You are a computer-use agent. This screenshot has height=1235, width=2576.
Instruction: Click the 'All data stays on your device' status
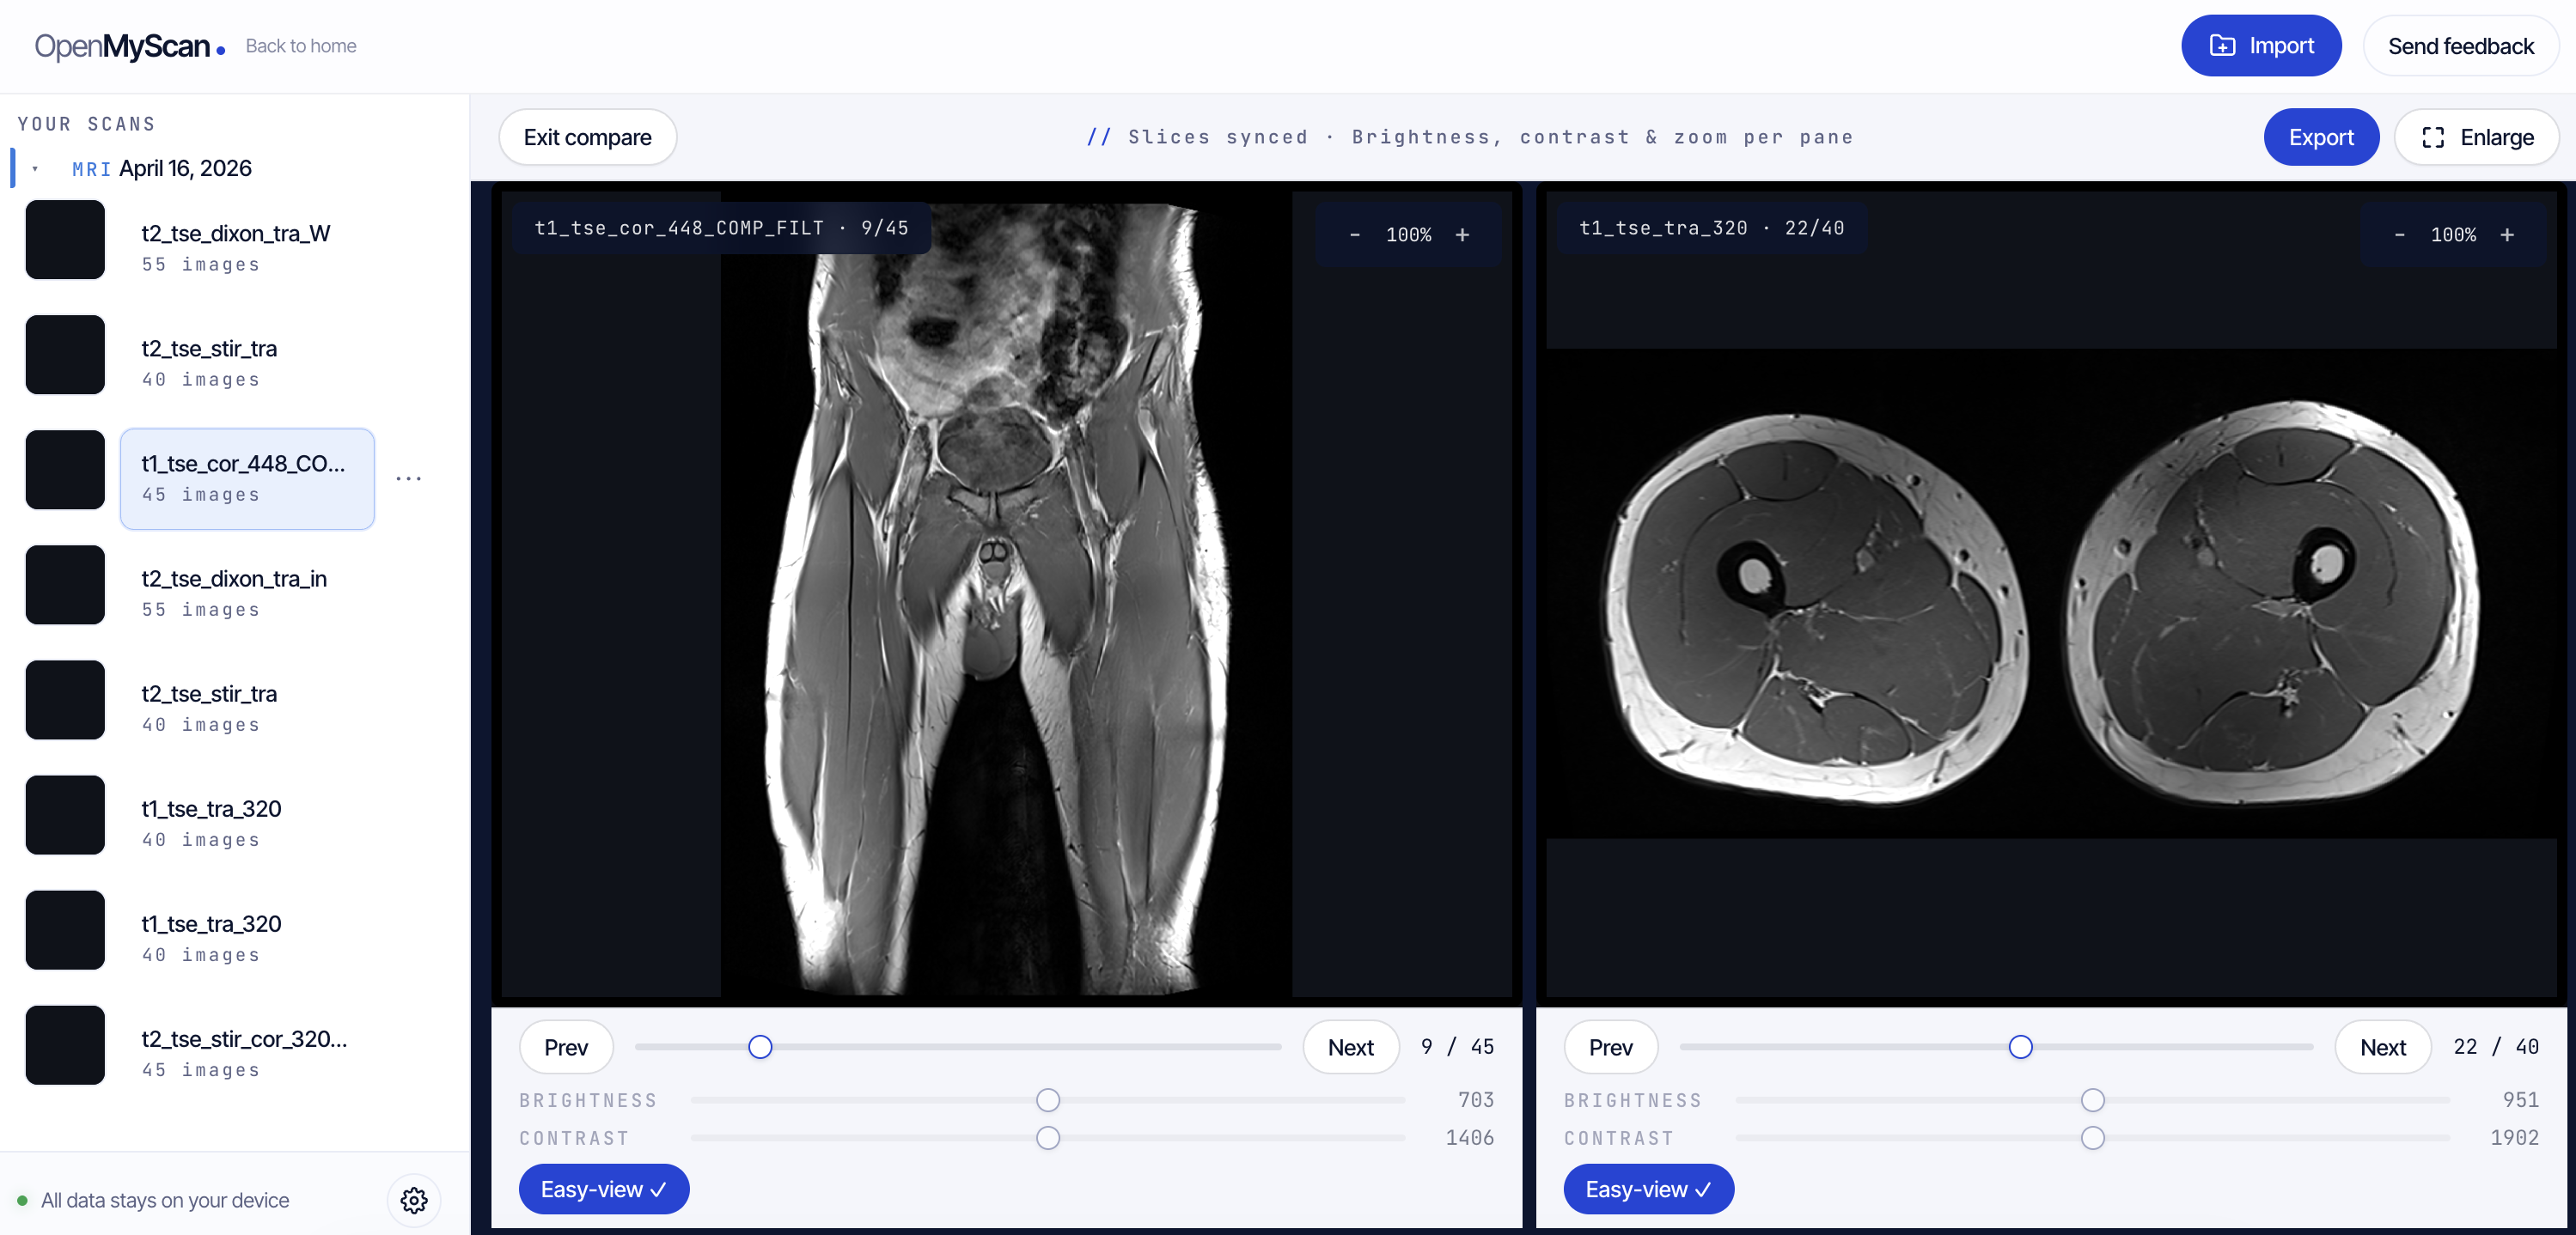click(165, 1200)
